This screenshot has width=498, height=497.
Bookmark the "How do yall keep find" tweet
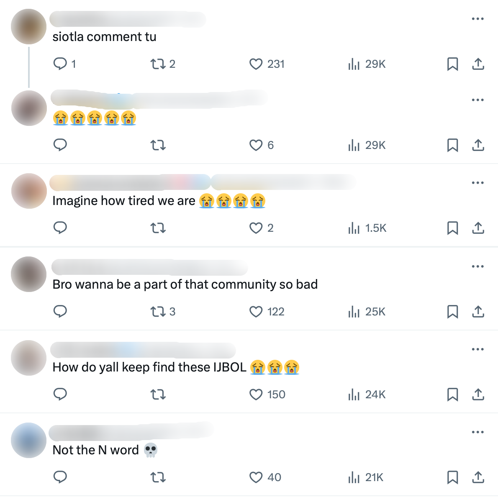click(x=452, y=395)
